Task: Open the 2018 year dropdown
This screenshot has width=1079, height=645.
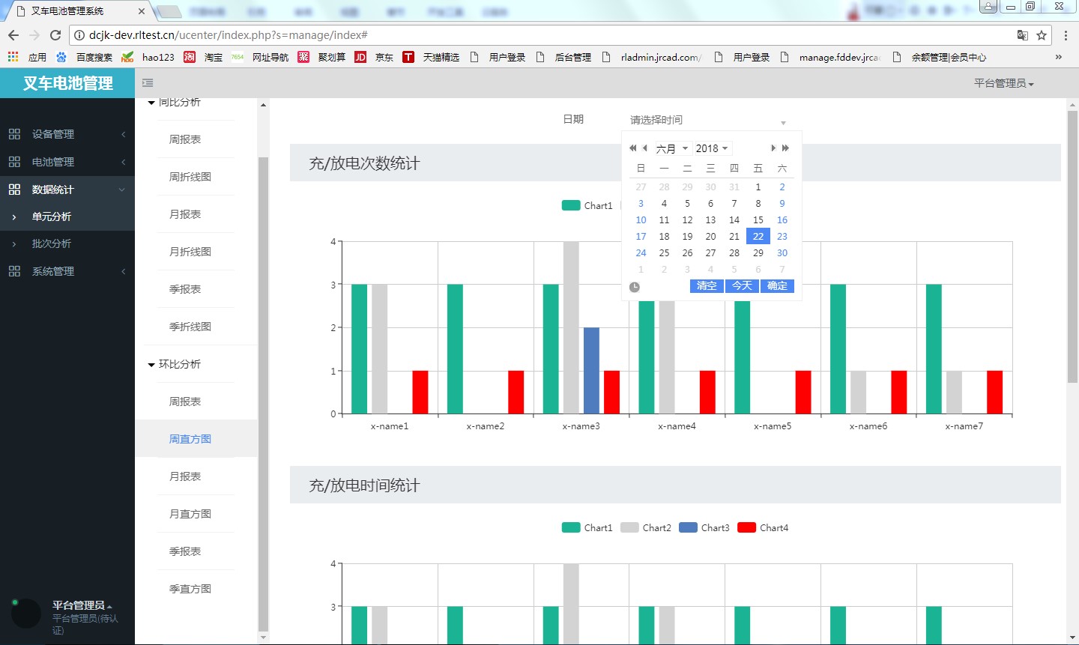Action: coord(711,148)
